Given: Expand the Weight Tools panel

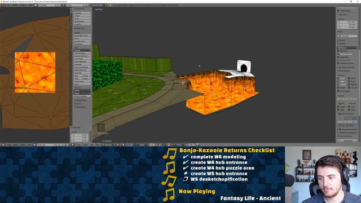Looking at the screenshot, I should (x=81, y=100).
